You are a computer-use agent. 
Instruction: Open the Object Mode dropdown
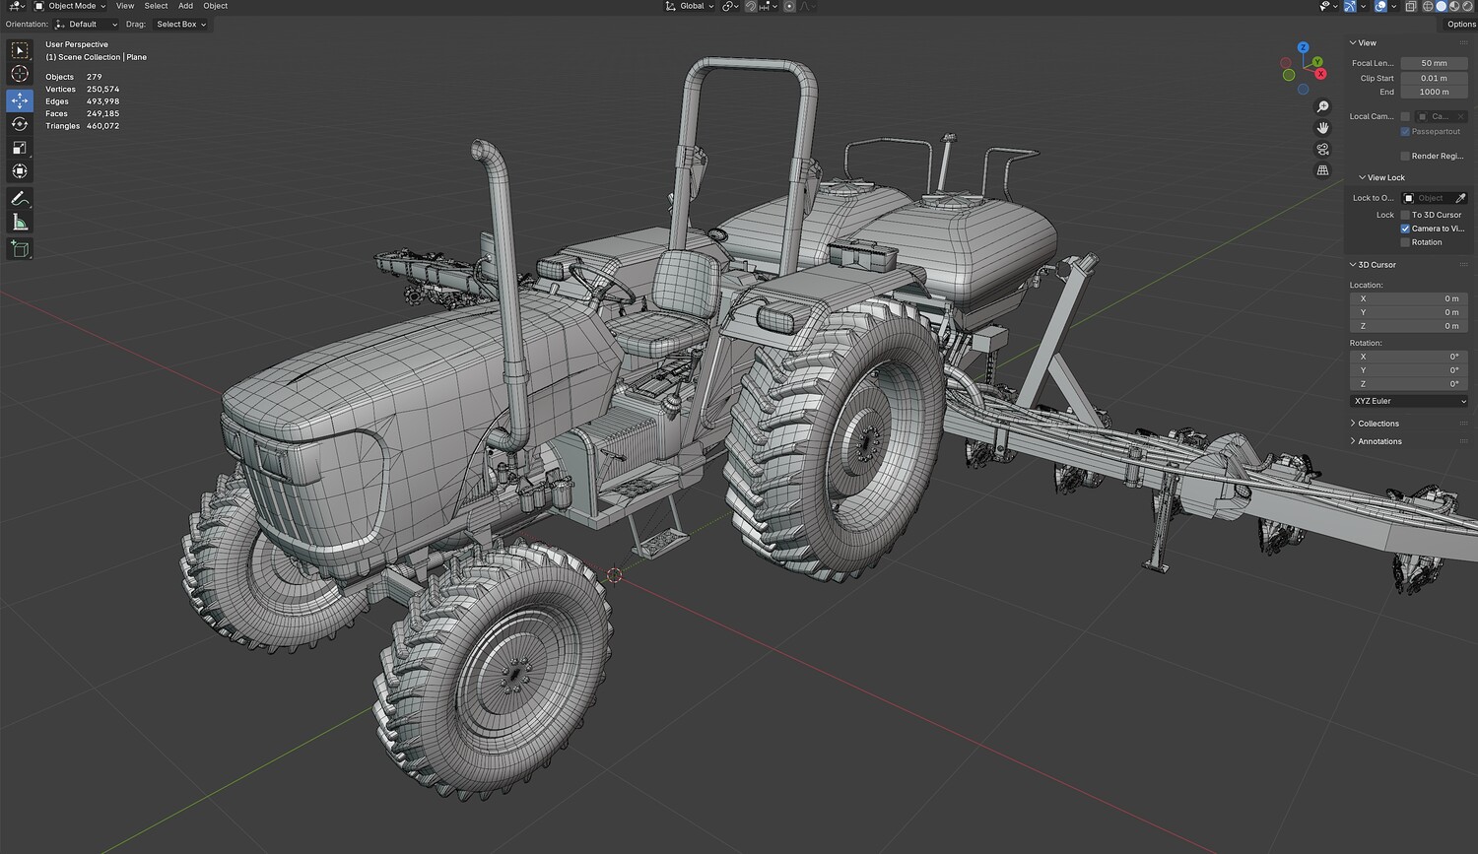pyautogui.click(x=70, y=6)
